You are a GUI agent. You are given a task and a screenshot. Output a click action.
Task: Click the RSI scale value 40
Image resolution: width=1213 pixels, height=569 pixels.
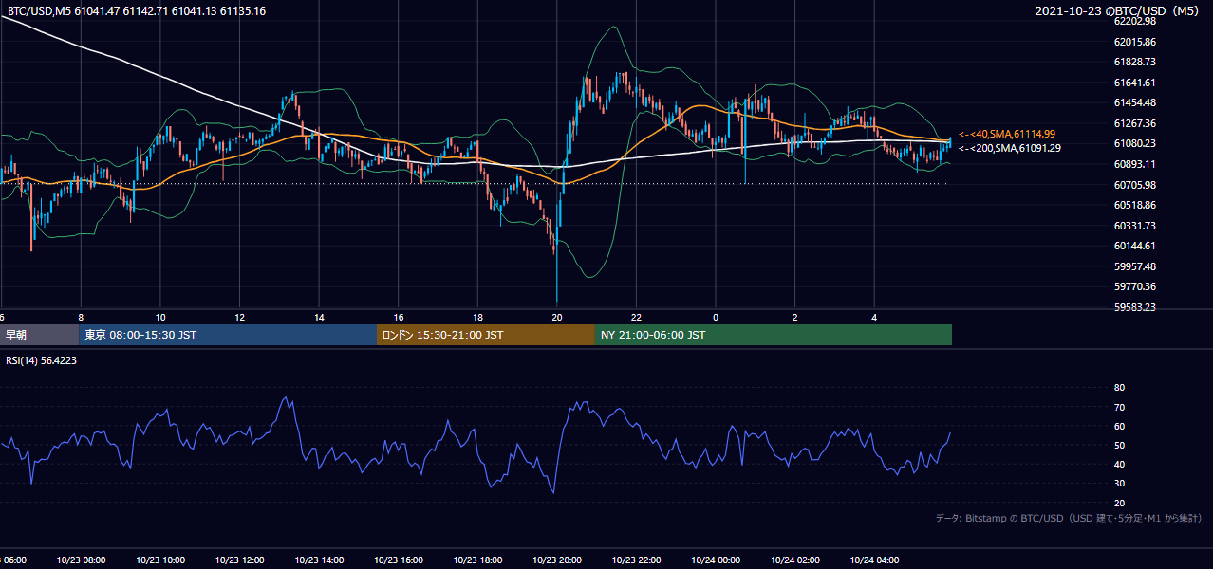coord(1119,464)
